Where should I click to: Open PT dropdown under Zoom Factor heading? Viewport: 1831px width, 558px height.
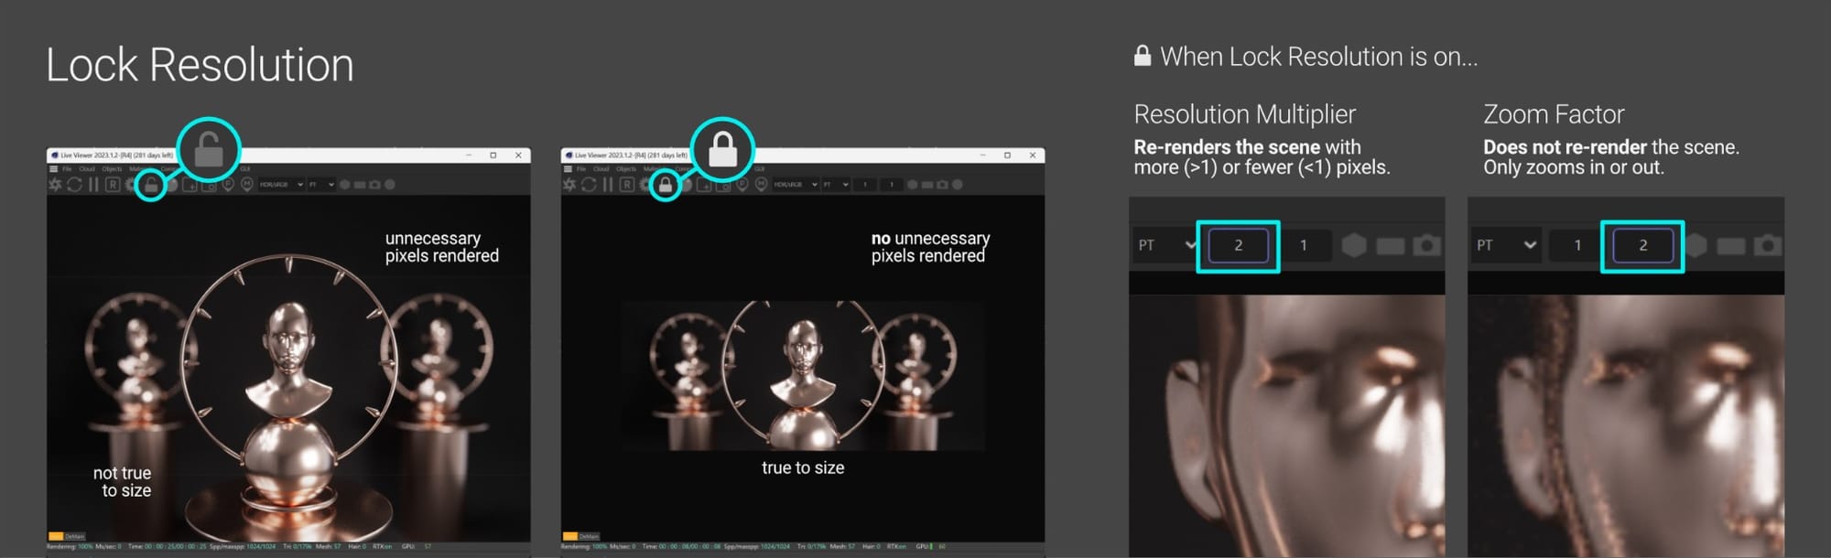point(1506,245)
